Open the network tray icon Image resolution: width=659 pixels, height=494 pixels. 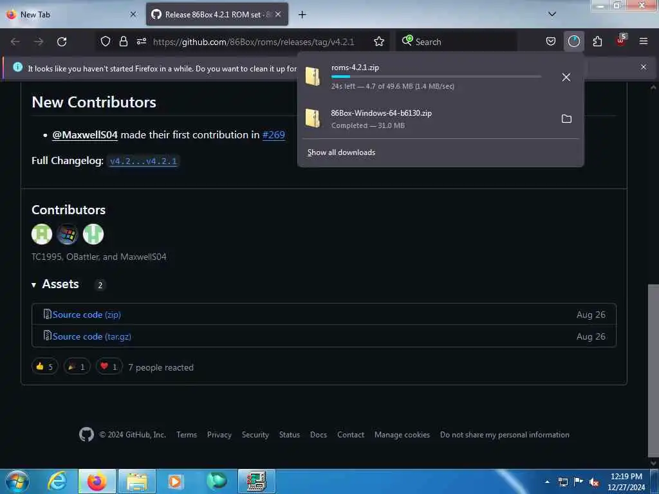[x=562, y=482]
